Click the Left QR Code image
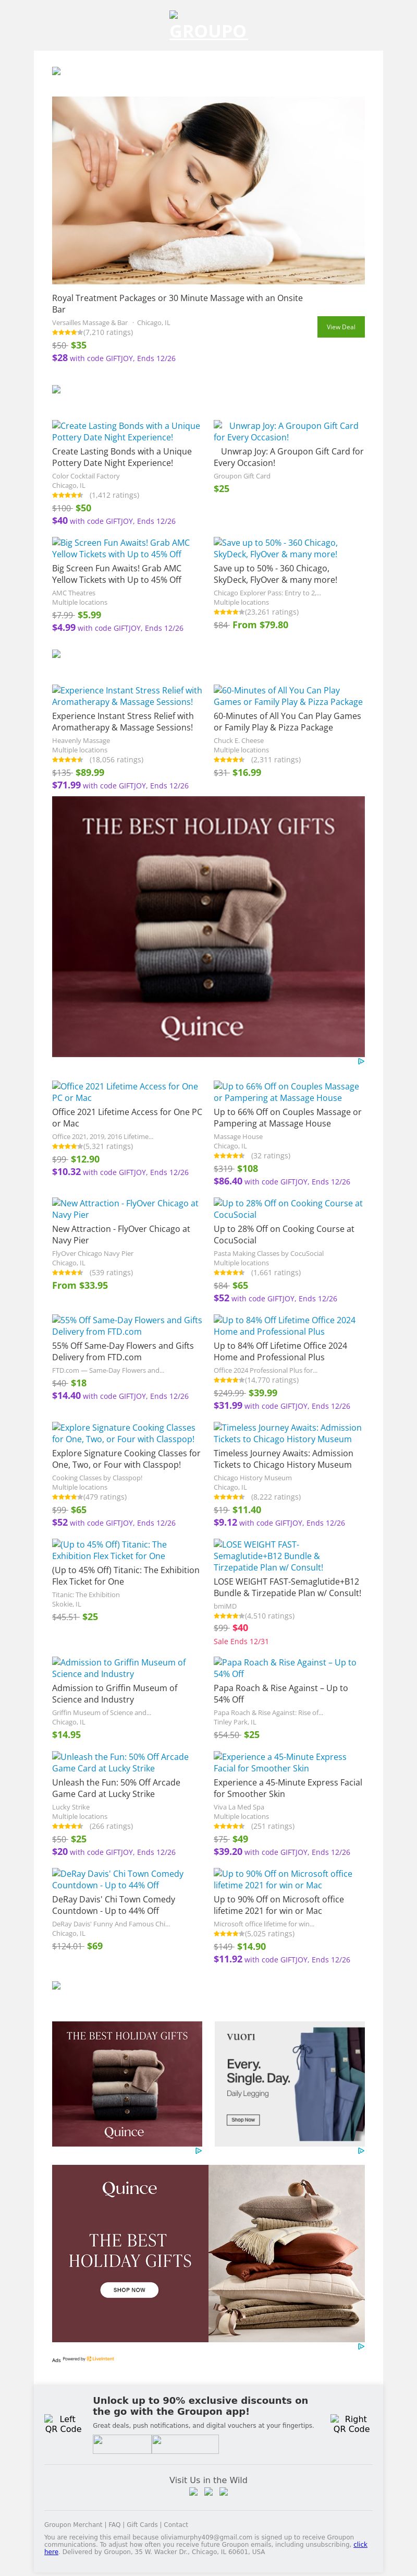The width and height of the screenshot is (417, 2576). (63, 2423)
